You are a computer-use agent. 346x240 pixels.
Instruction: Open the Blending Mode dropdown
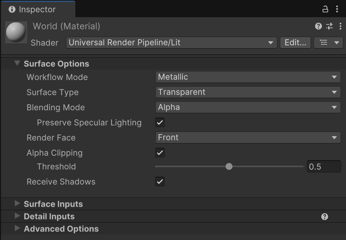tap(248, 107)
